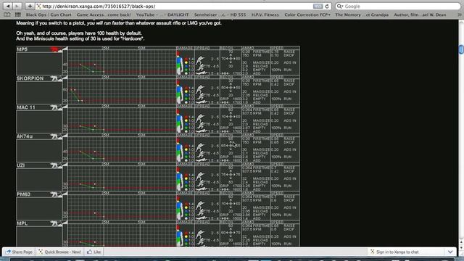
Task: Click the AK74u spread stance figures
Action: pos(201,150)
